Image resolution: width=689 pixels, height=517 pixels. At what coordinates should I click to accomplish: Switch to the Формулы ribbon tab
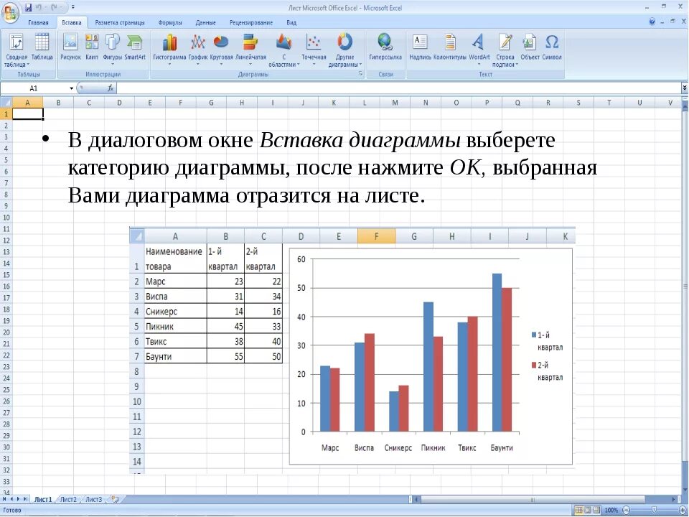pyautogui.click(x=170, y=22)
